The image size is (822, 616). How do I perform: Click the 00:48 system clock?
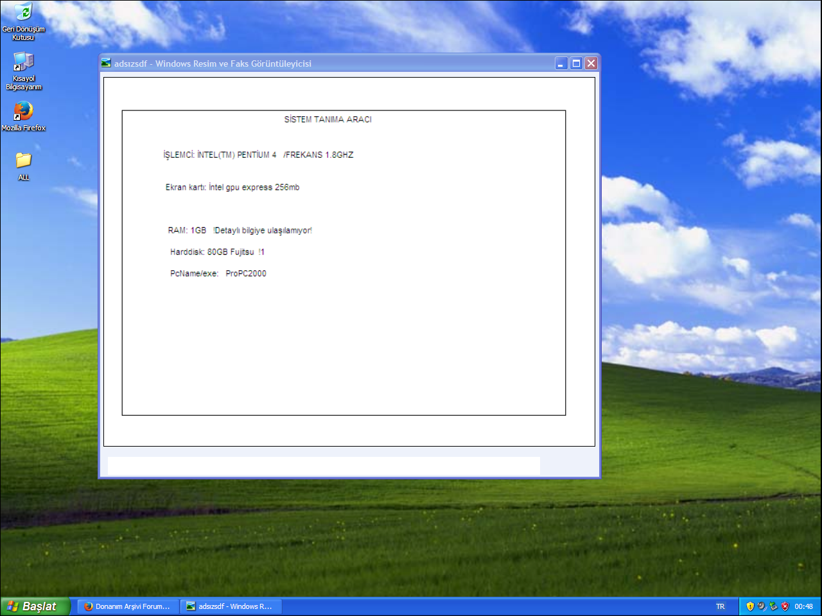803,606
